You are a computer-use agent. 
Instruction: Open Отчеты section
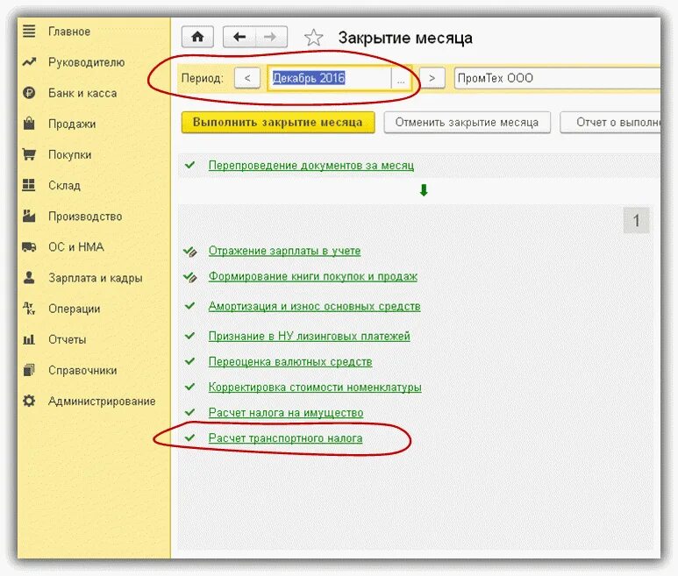67,339
